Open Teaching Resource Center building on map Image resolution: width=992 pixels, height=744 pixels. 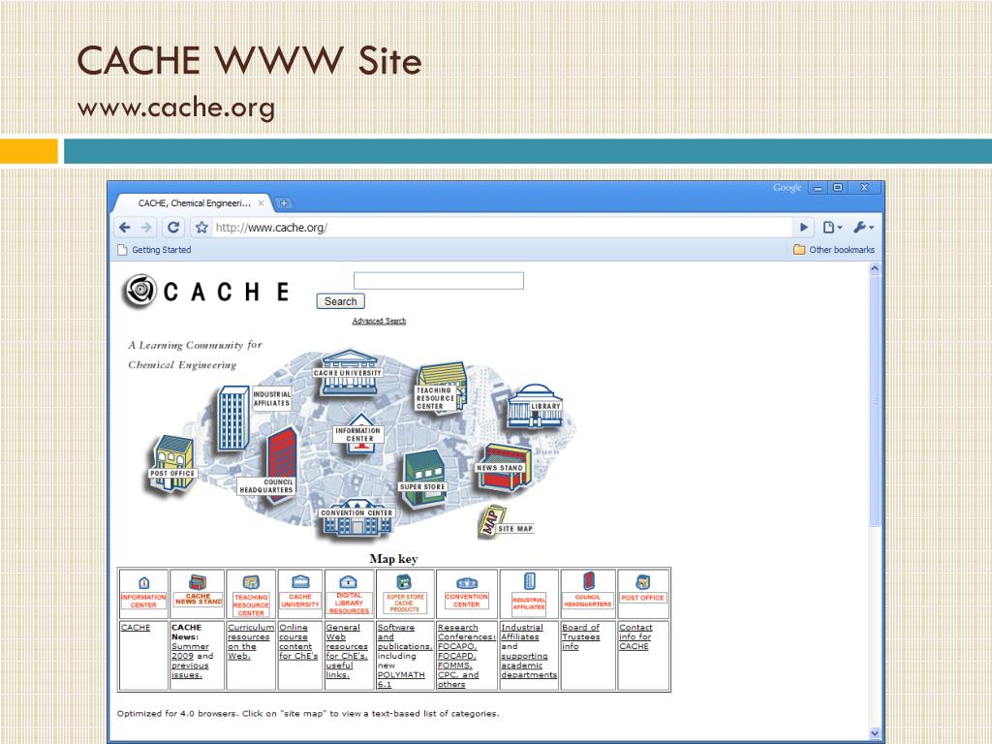(x=441, y=387)
